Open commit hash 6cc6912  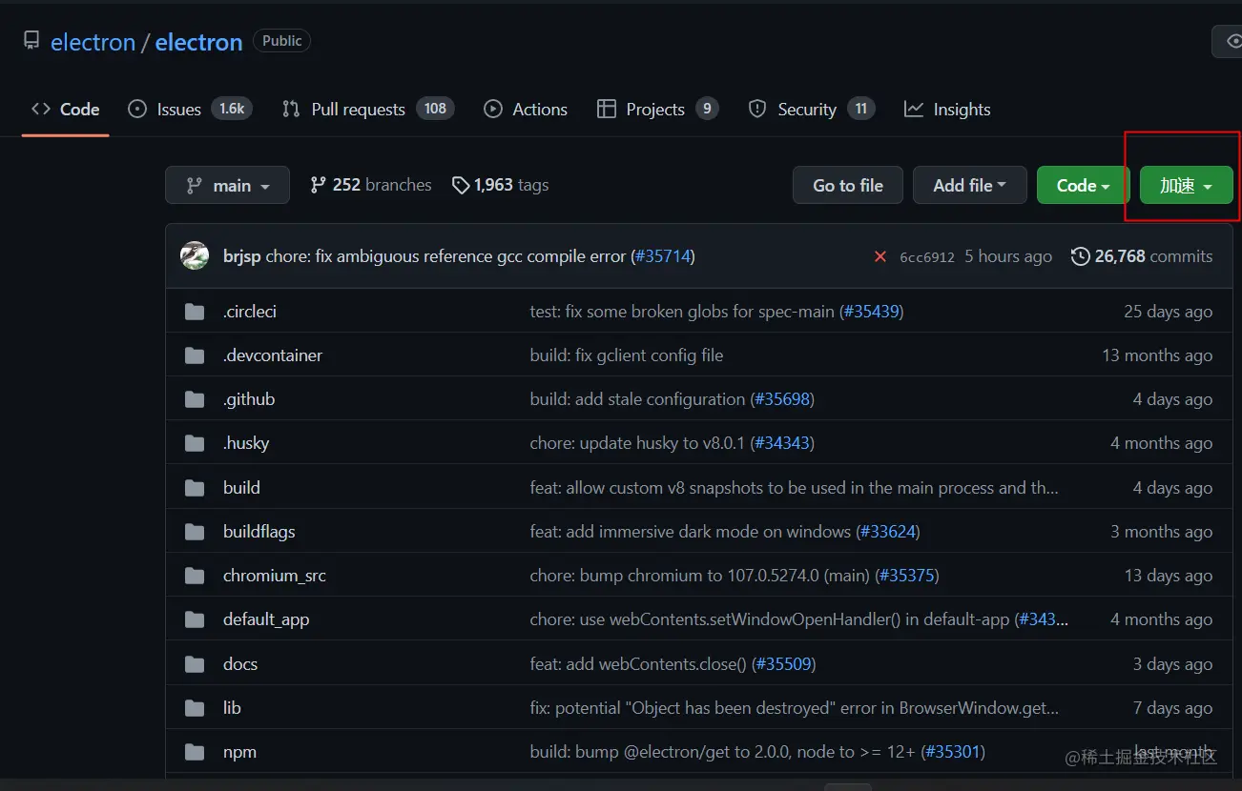coord(927,257)
